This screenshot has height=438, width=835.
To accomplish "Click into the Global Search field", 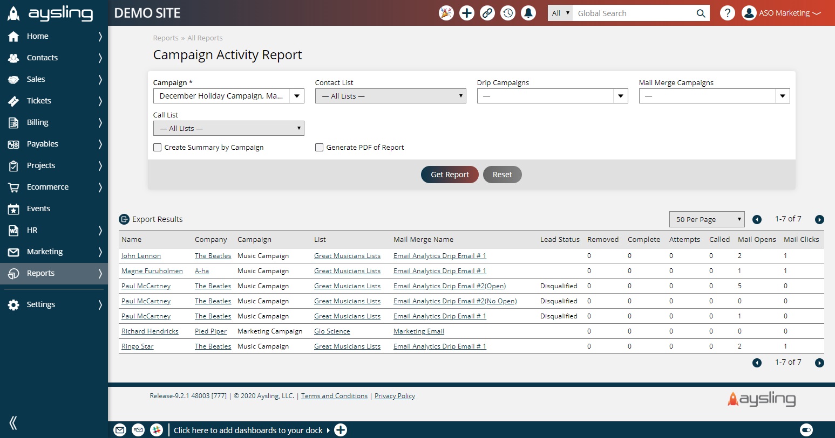I will 634,13.
